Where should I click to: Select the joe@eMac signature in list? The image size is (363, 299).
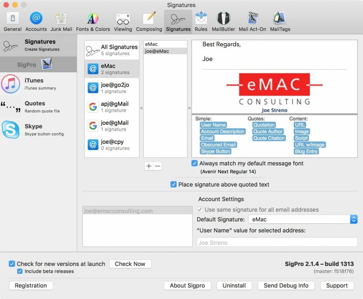coord(165,51)
